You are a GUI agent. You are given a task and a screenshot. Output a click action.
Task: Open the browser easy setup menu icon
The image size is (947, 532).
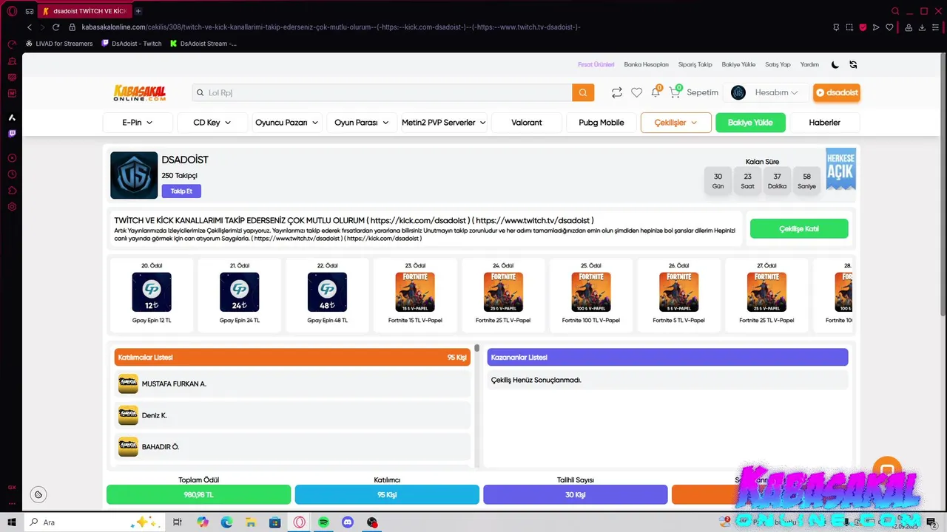click(936, 27)
